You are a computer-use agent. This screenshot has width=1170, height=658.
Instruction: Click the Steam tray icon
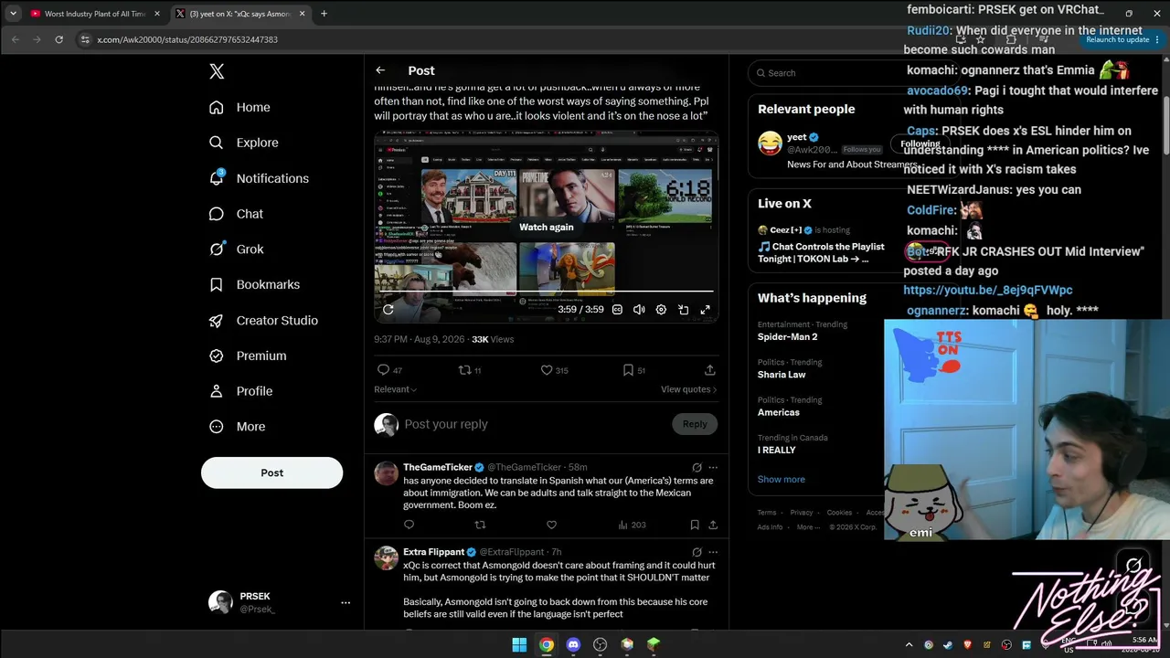click(948, 645)
